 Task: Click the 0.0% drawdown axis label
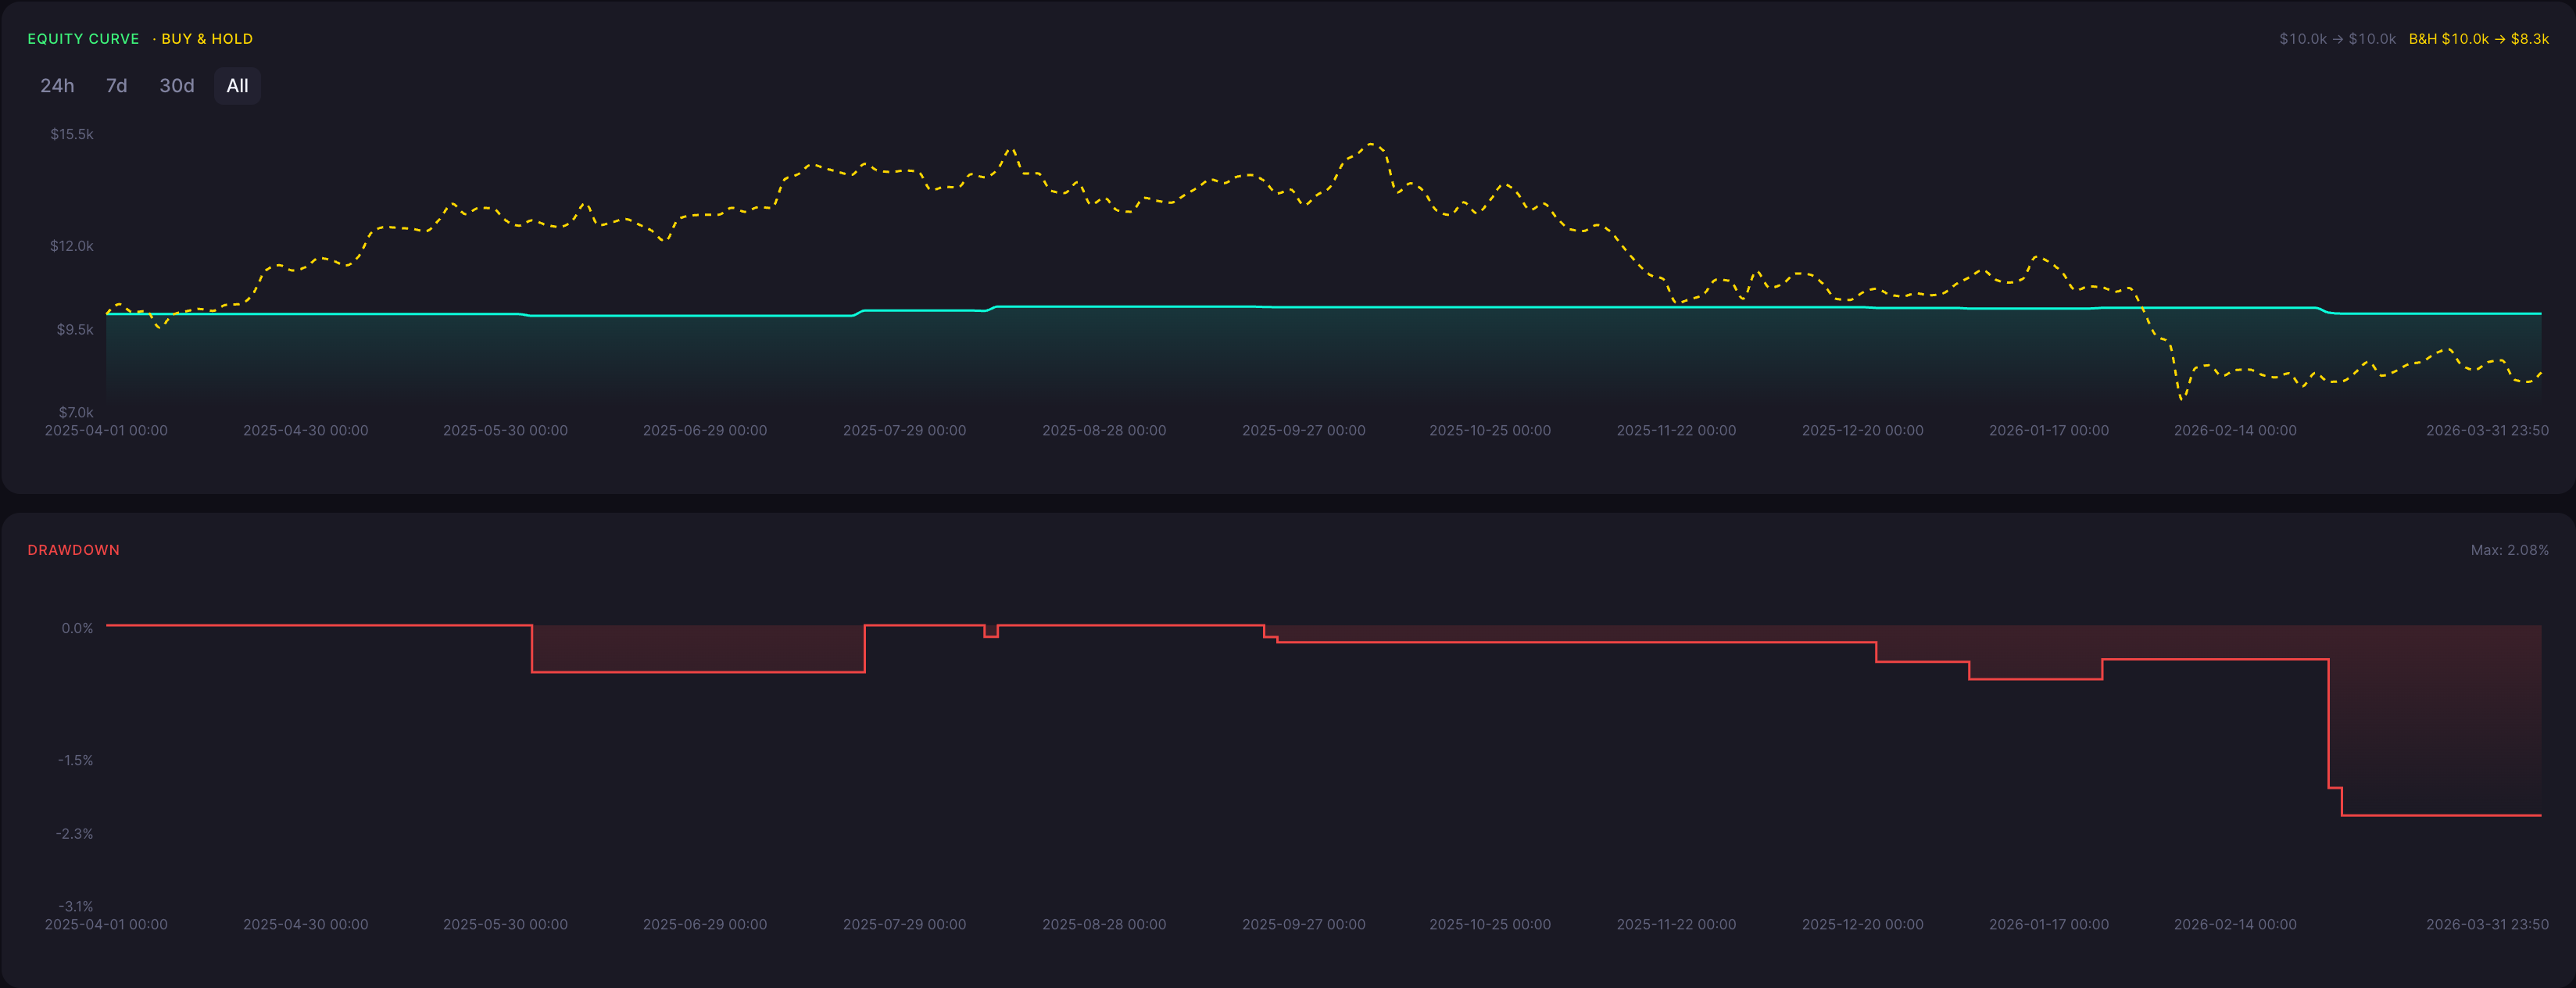(77, 628)
